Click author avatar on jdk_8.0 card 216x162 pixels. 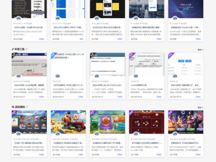point(97,76)
